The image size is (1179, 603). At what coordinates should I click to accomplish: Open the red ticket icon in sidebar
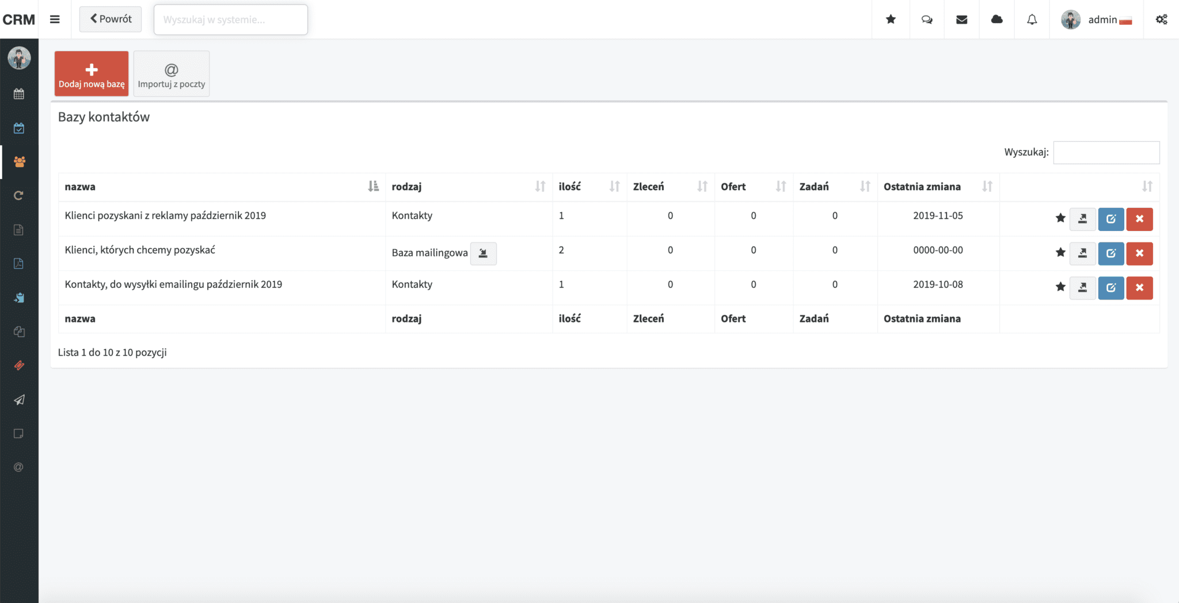(19, 366)
